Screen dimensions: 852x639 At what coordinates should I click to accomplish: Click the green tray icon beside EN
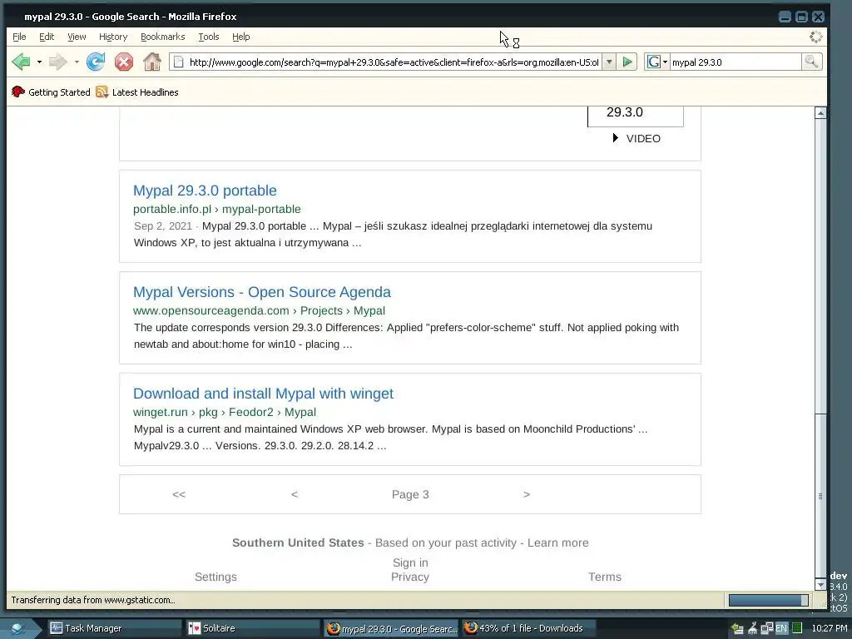point(796,628)
